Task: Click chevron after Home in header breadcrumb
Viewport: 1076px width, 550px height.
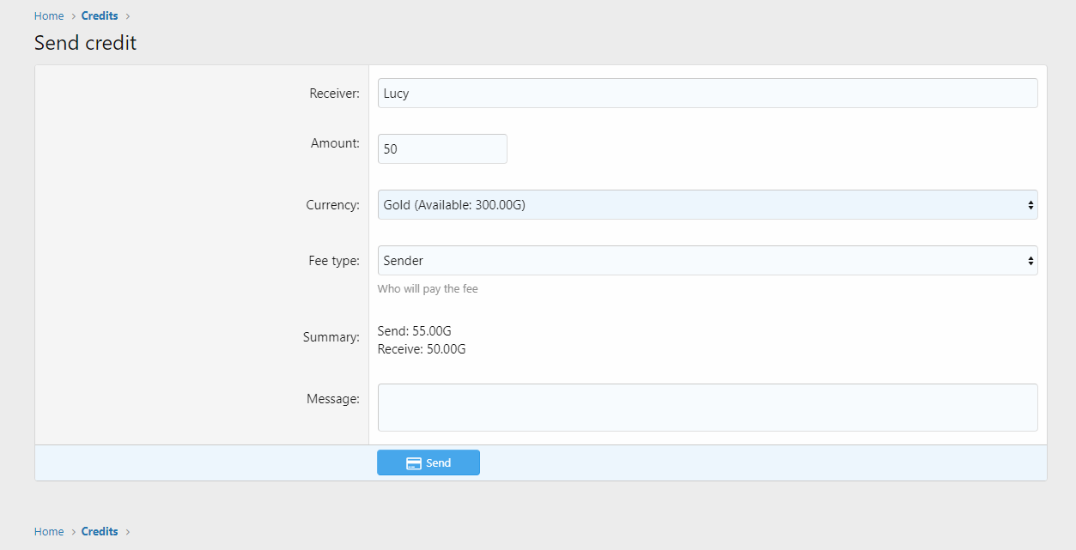Action: coord(73,16)
